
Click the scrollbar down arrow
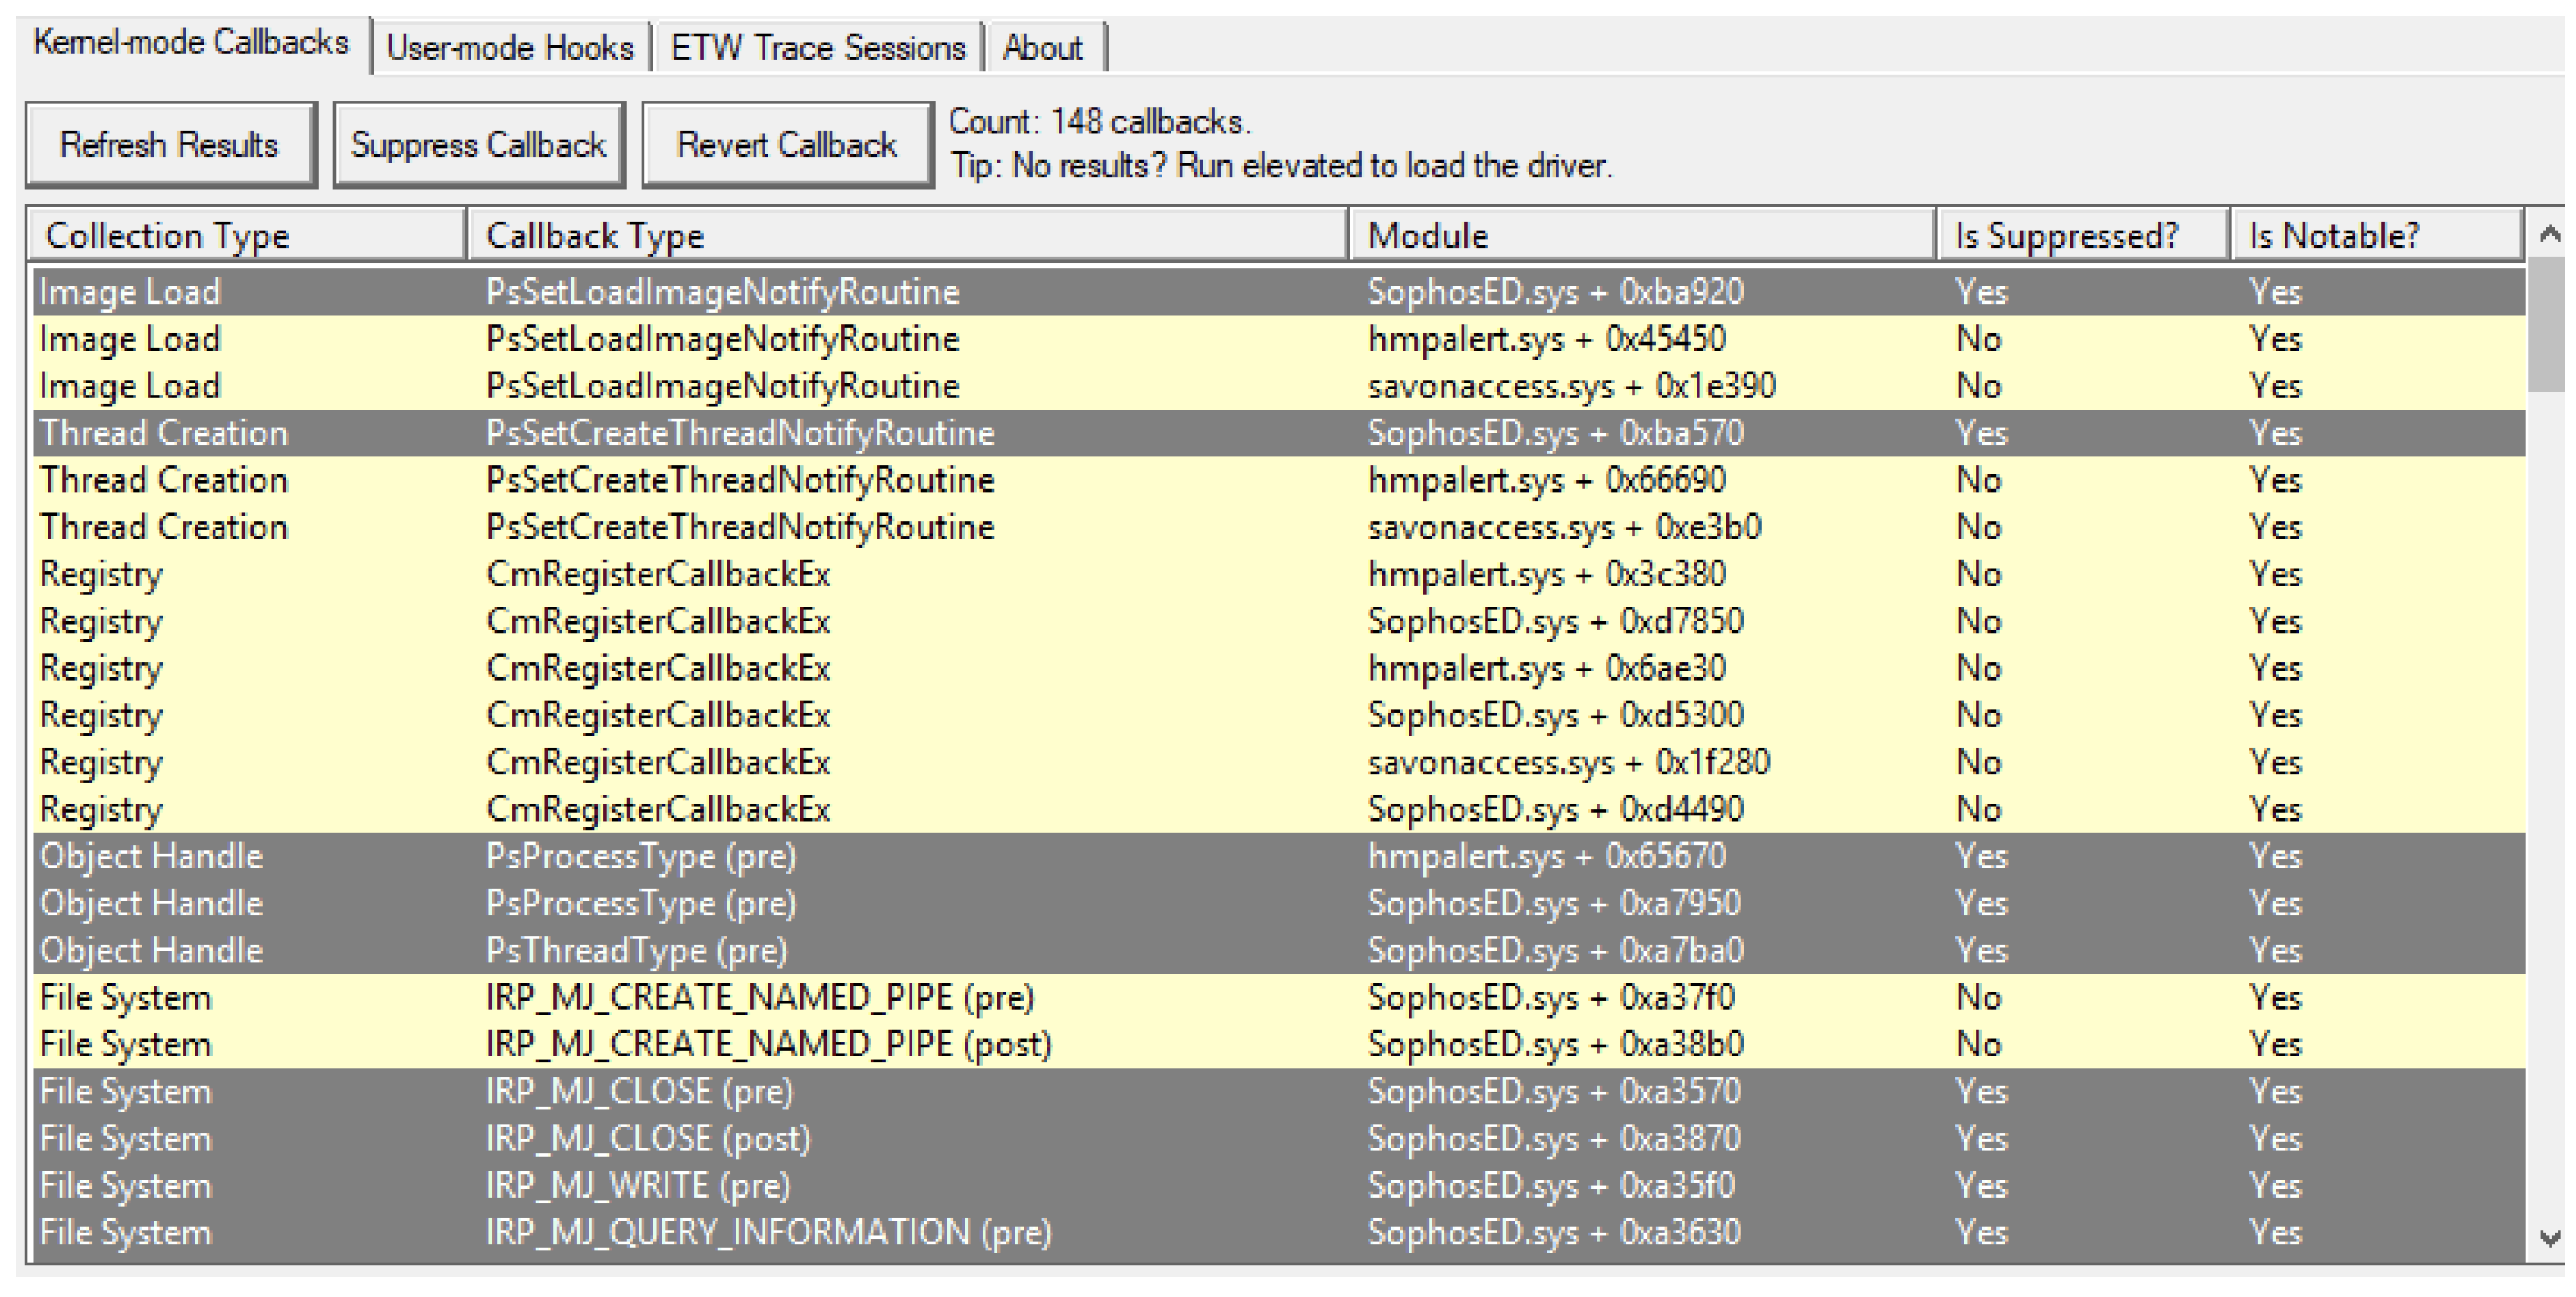(2549, 1238)
